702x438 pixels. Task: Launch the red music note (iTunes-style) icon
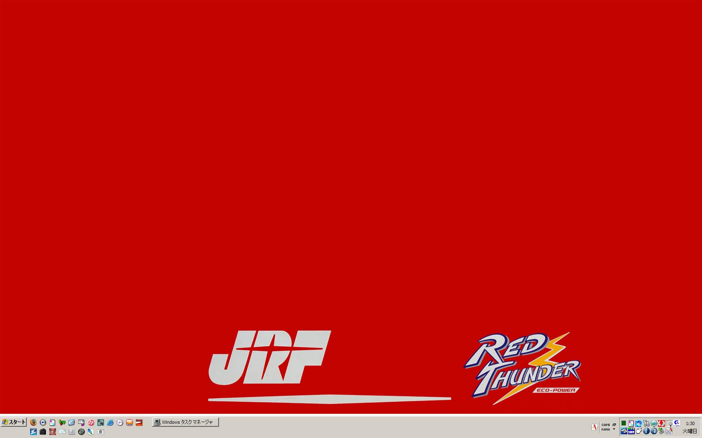click(91, 423)
